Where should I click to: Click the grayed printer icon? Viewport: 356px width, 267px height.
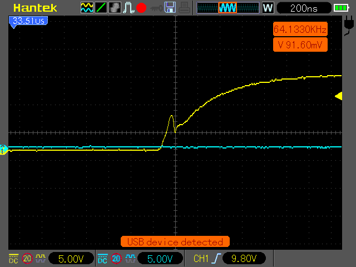pos(184,7)
